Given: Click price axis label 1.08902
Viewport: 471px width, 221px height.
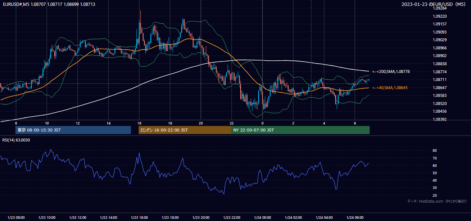Looking at the screenshot, I should 439,56.
